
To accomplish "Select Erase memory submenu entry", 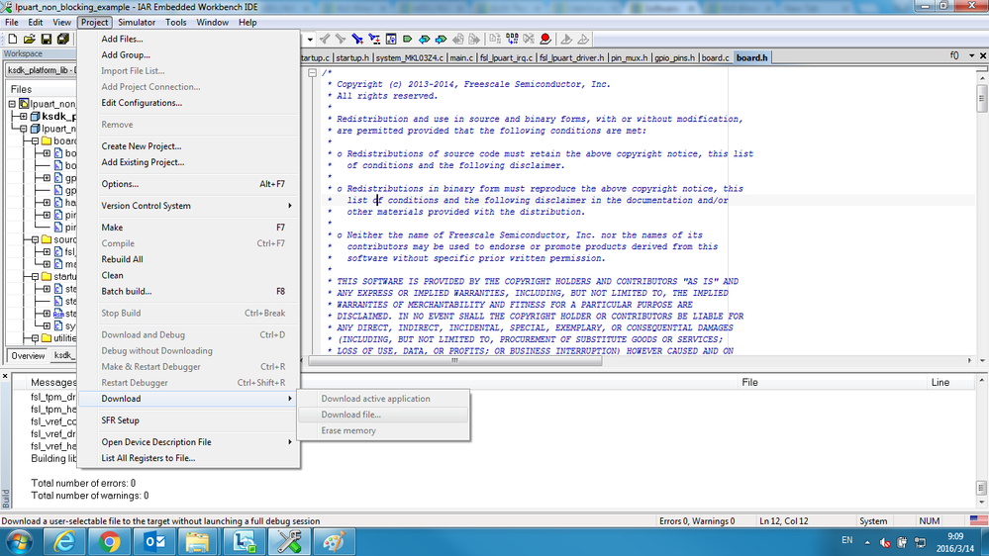I will [383, 430].
